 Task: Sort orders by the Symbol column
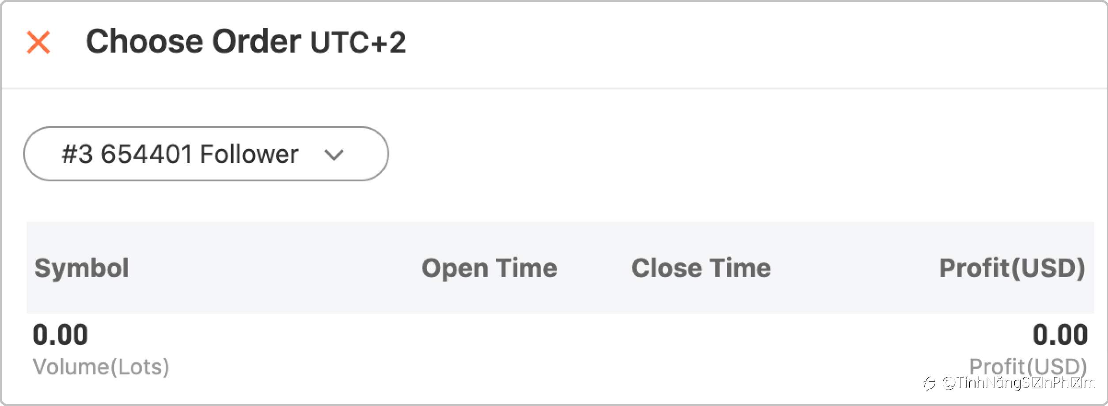(82, 268)
